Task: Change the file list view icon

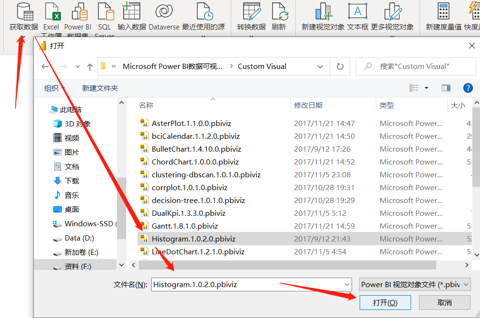Action: tap(414, 88)
